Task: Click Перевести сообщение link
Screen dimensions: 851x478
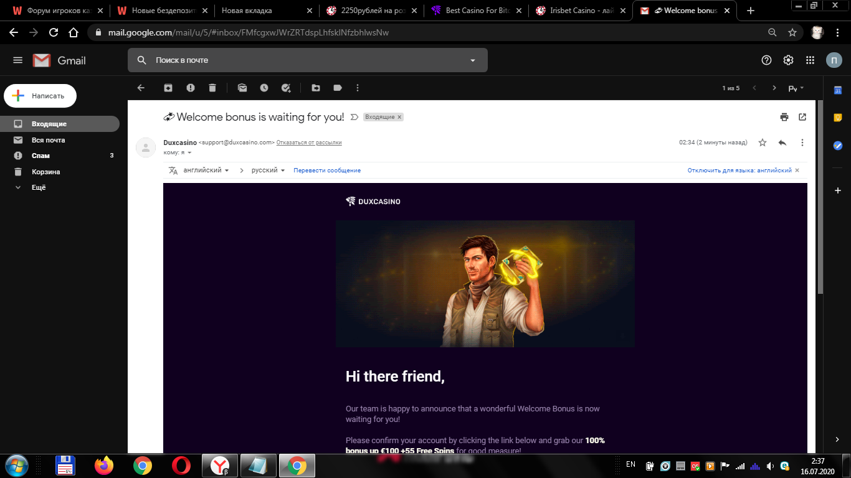Action: pos(327,171)
